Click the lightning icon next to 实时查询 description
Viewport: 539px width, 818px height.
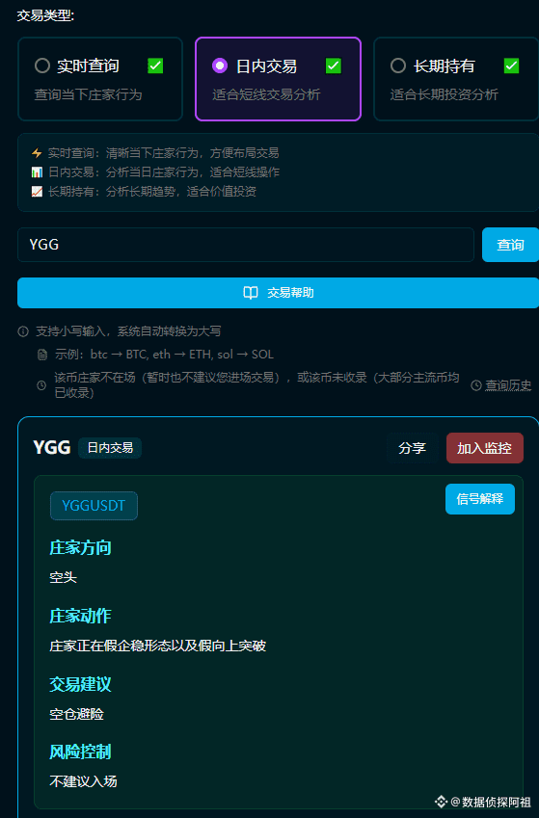click(37, 153)
